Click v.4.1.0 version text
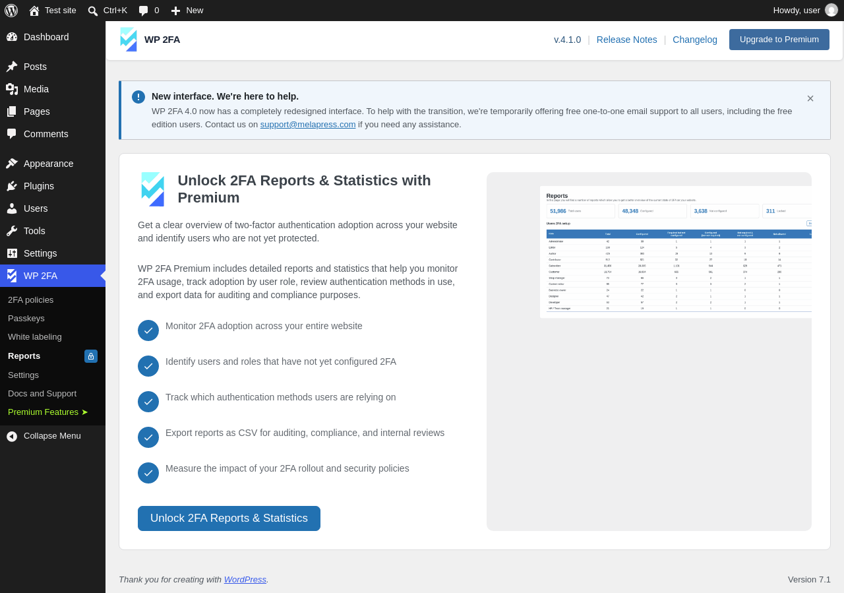 tap(568, 40)
